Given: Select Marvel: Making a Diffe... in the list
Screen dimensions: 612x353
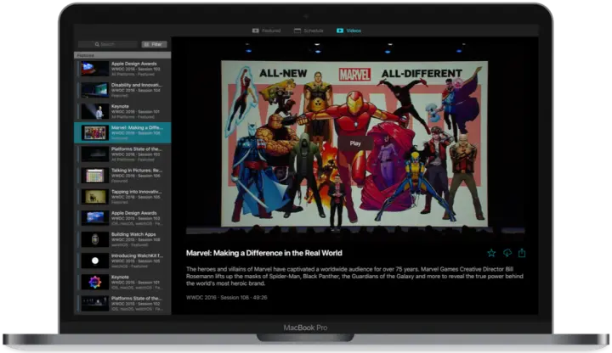Looking at the screenshot, I should click(x=122, y=133).
